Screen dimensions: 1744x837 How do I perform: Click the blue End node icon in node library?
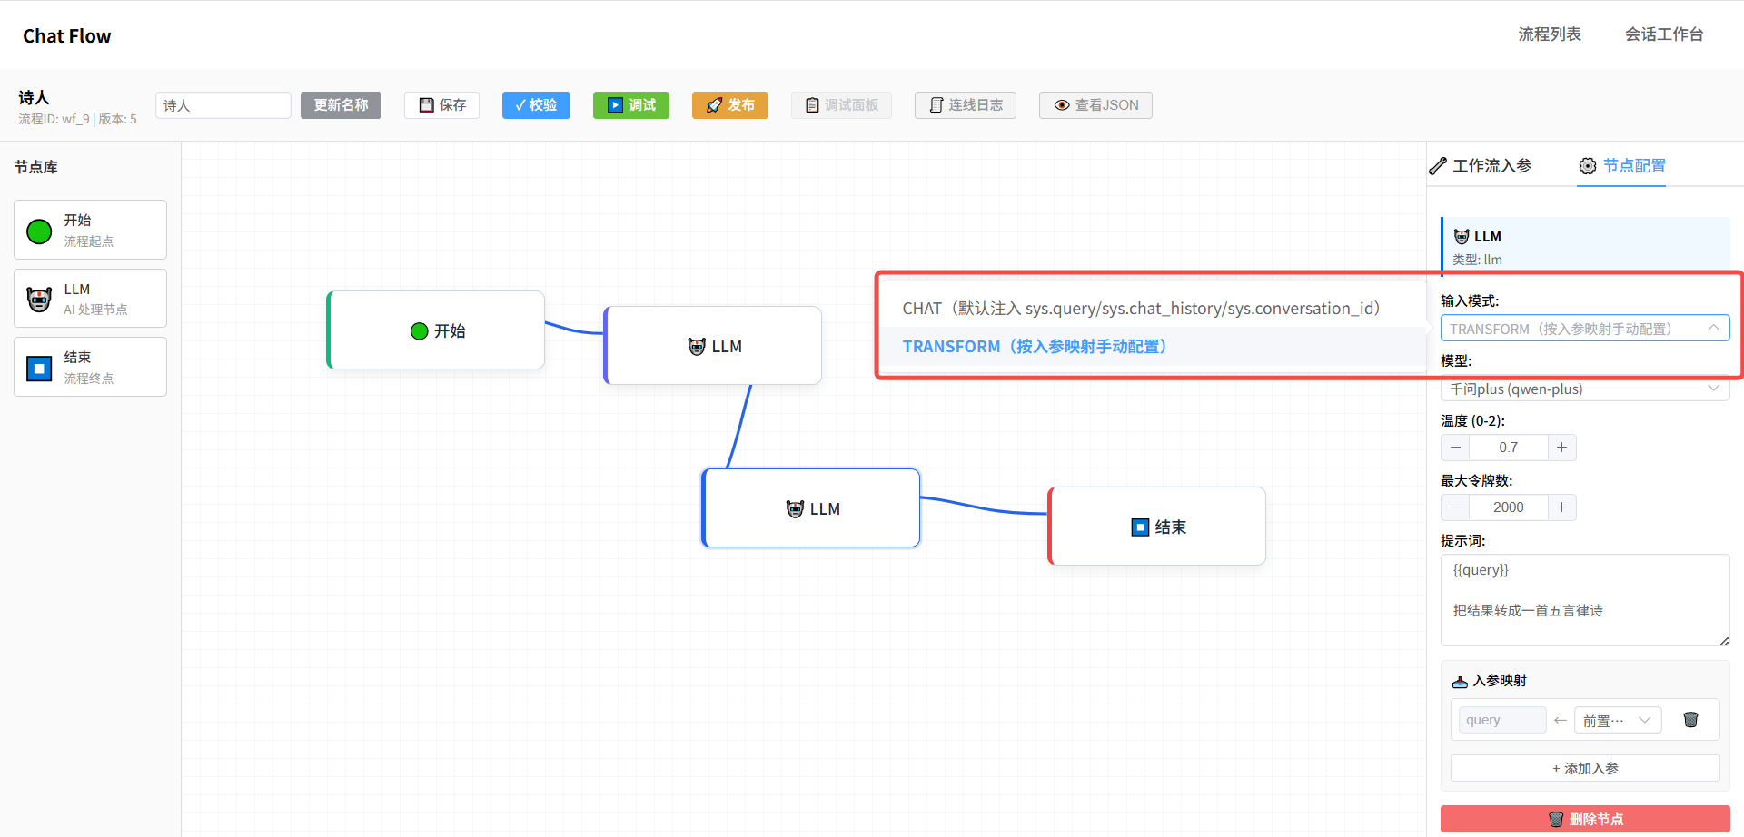39,369
